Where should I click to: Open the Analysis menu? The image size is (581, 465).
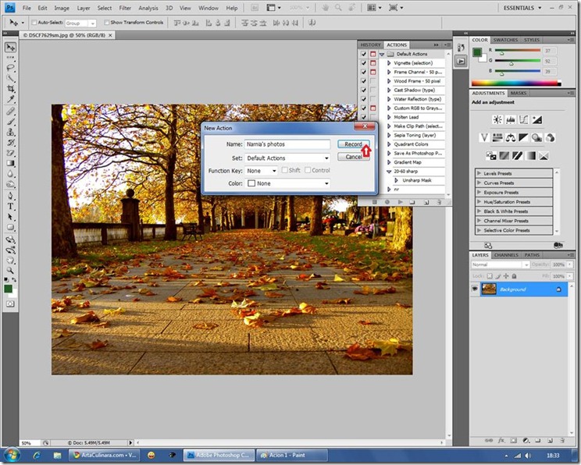(148, 8)
